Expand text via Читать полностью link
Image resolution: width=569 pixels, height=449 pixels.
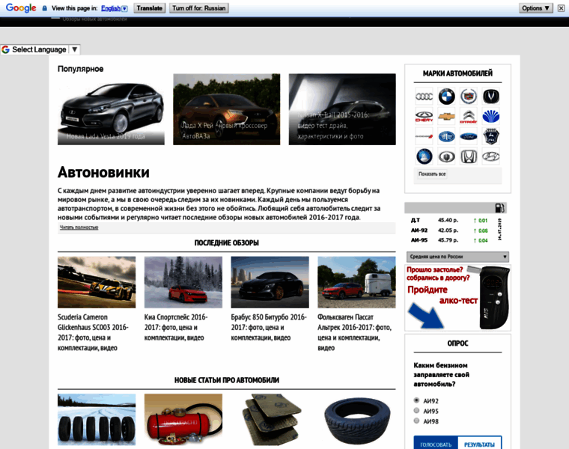79,227
